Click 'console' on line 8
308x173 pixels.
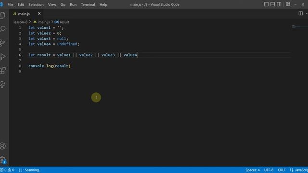(x=36, y=66)
